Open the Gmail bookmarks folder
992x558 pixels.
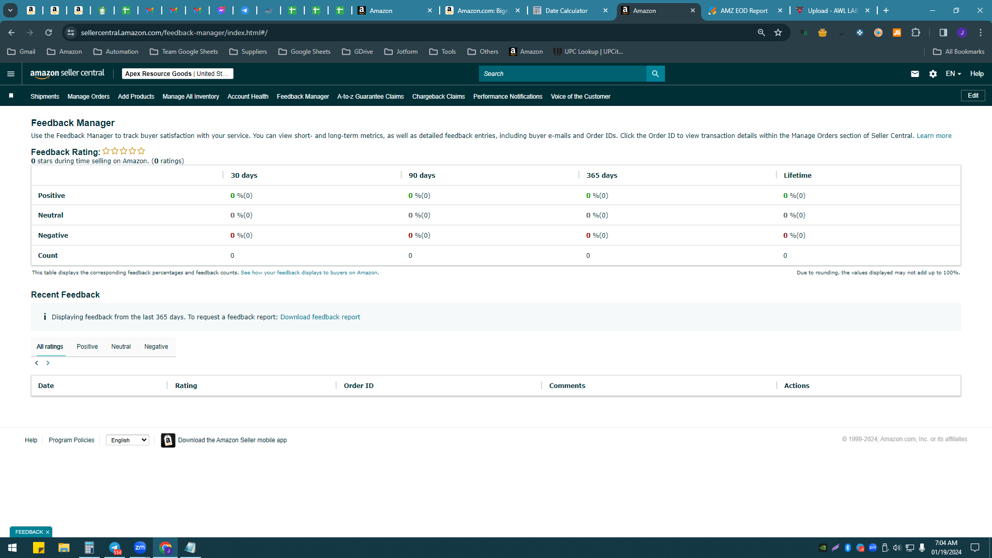pos(22,52)
